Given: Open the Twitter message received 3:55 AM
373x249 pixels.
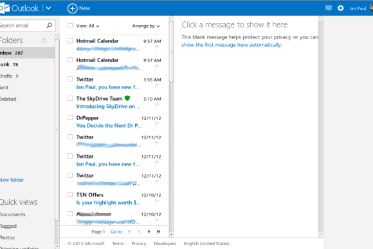Looking at the screenshot, I should (114, 83).
